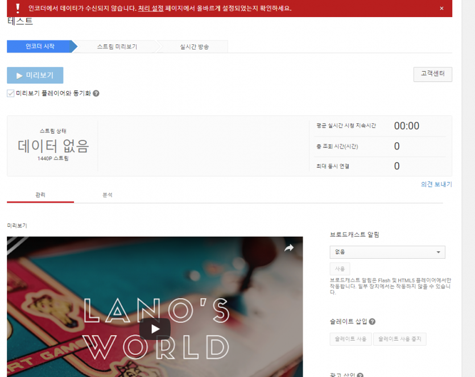Click the 최대 동시 연결 label
This screenshot has height=377, width=475.
[x=333, y=166]
